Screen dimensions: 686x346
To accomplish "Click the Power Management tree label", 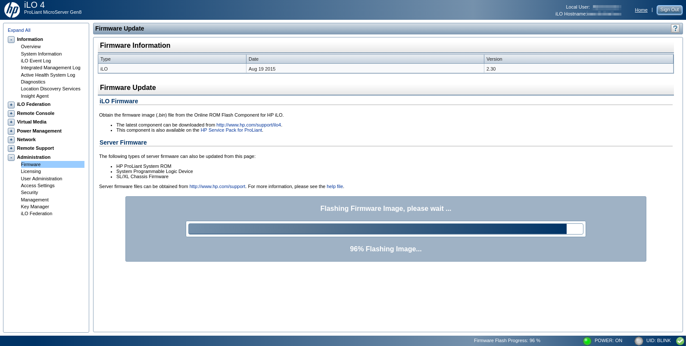I will 39,131.
